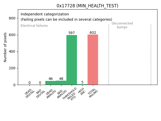Click the value label 602
The image size is (161, 121).
point(93,33)
